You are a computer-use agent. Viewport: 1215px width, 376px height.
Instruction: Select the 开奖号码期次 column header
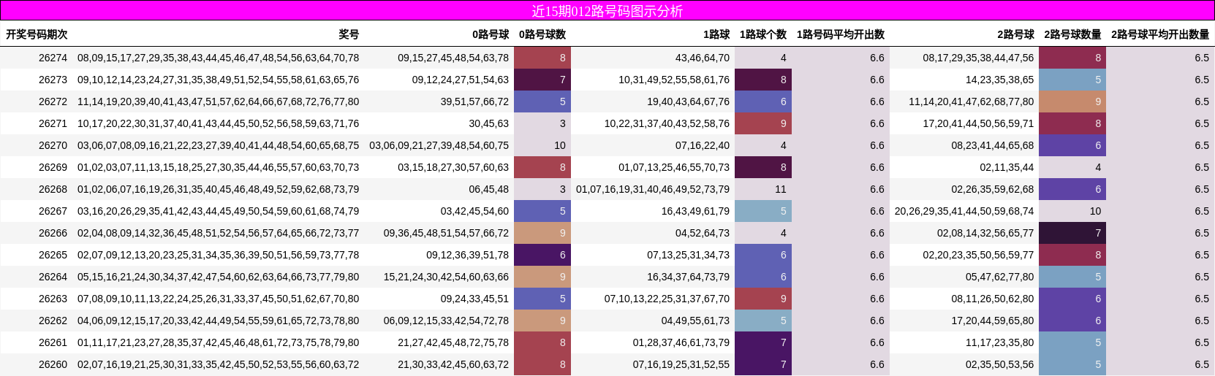coord(37,34)
